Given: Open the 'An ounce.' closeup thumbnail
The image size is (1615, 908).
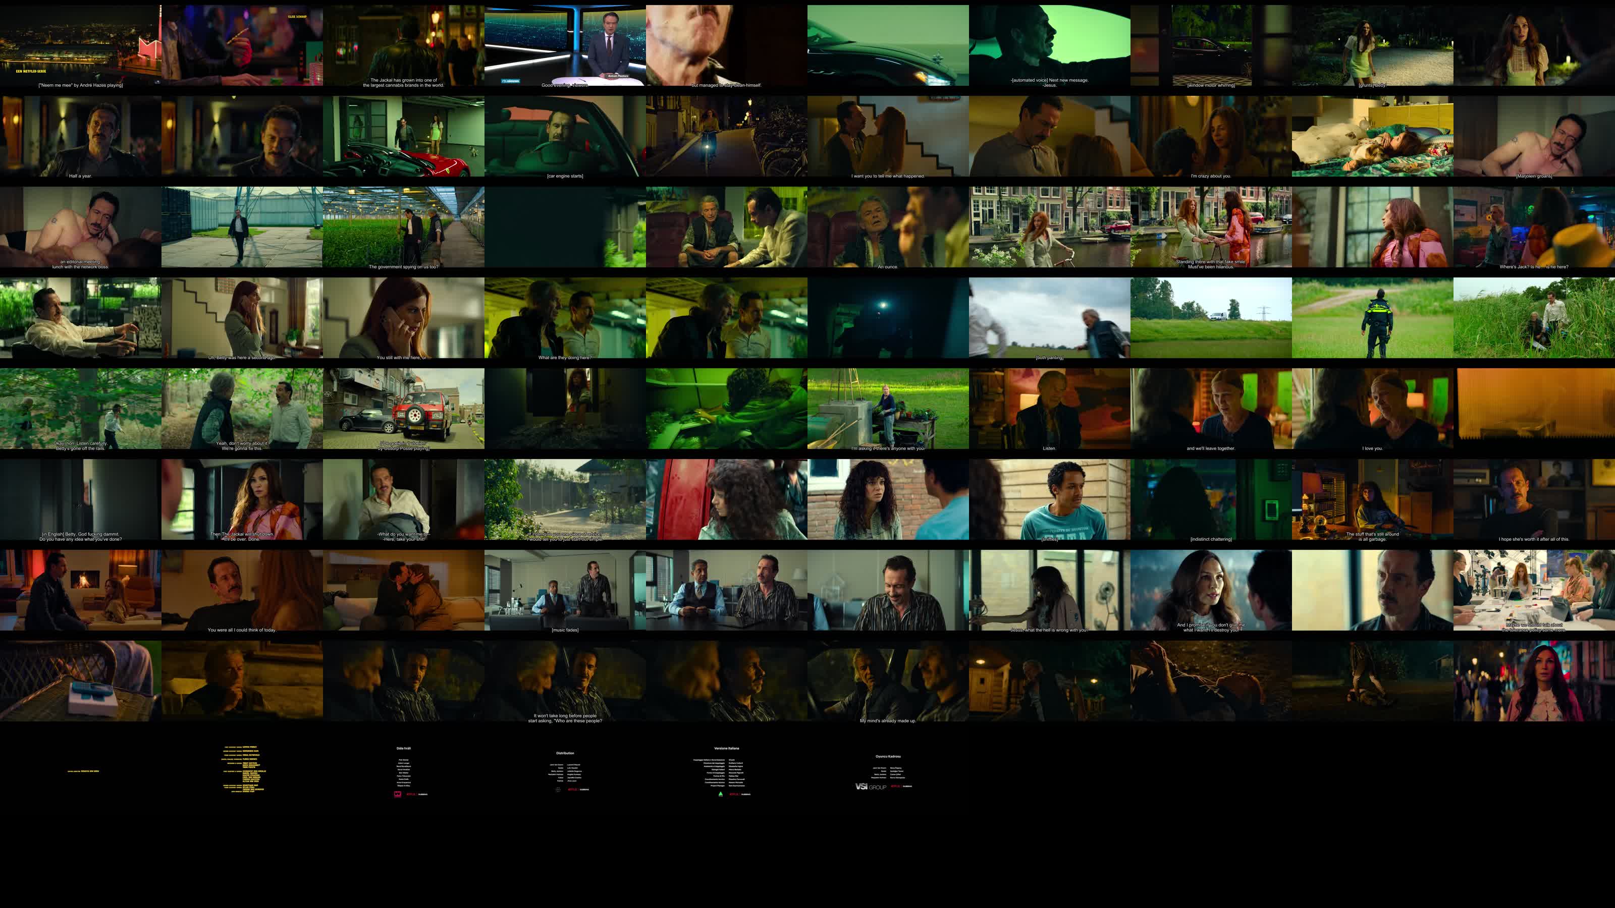Looking at the screenshot, I should coord(888,227).
